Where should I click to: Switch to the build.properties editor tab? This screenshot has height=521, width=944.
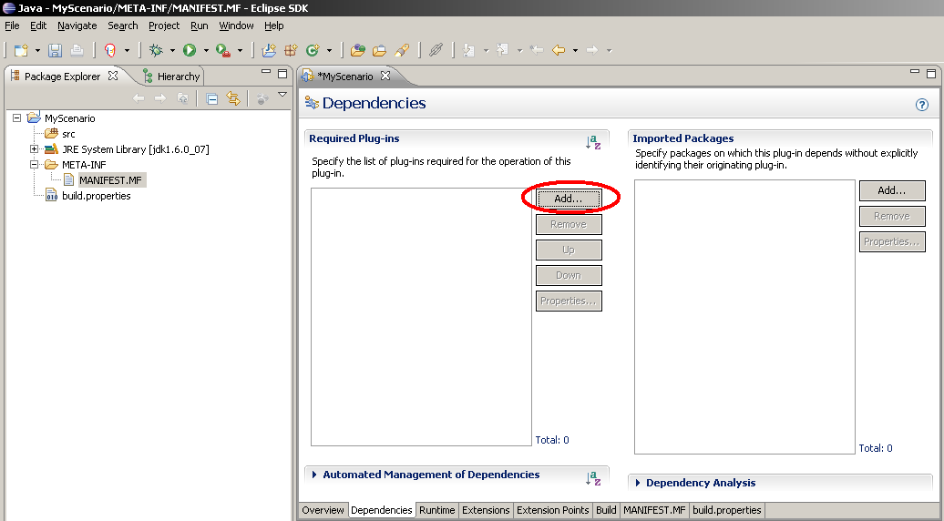pyautogui.click(x=727, y=510)
